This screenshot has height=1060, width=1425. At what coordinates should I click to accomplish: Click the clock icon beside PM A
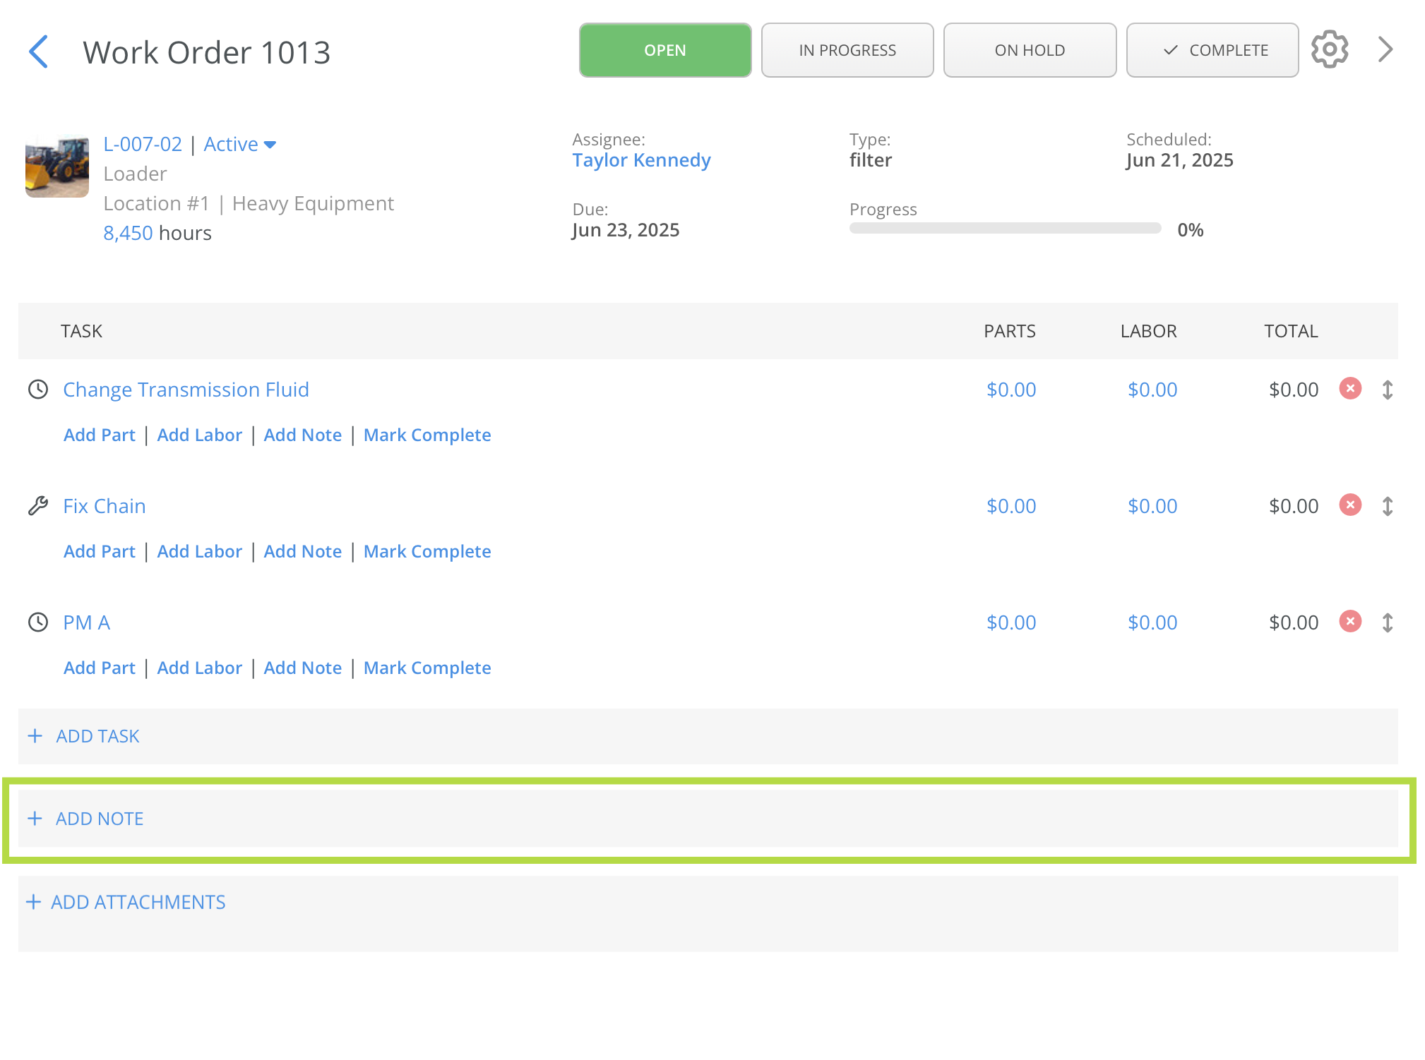38,622
